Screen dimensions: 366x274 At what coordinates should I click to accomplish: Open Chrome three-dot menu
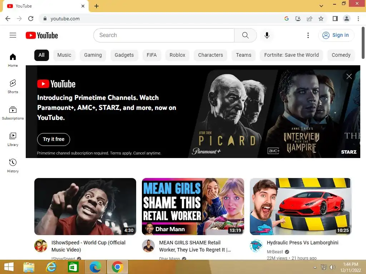tap(358, 19)
